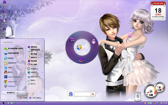Expand the 连接到 Connect To submenu
Image resolution: width=168 pixels, height=105 pixels.
tap(35, 72)
